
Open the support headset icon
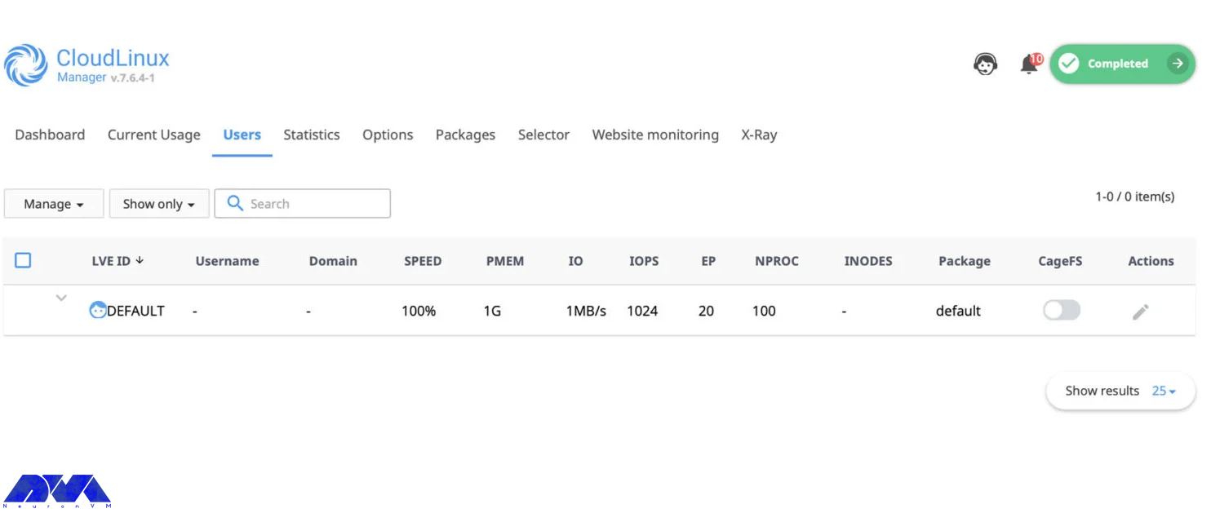click(x=985, y=63)
